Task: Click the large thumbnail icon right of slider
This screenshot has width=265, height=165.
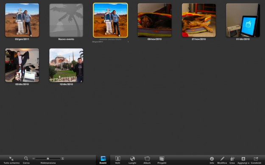Action: (62, 159)
